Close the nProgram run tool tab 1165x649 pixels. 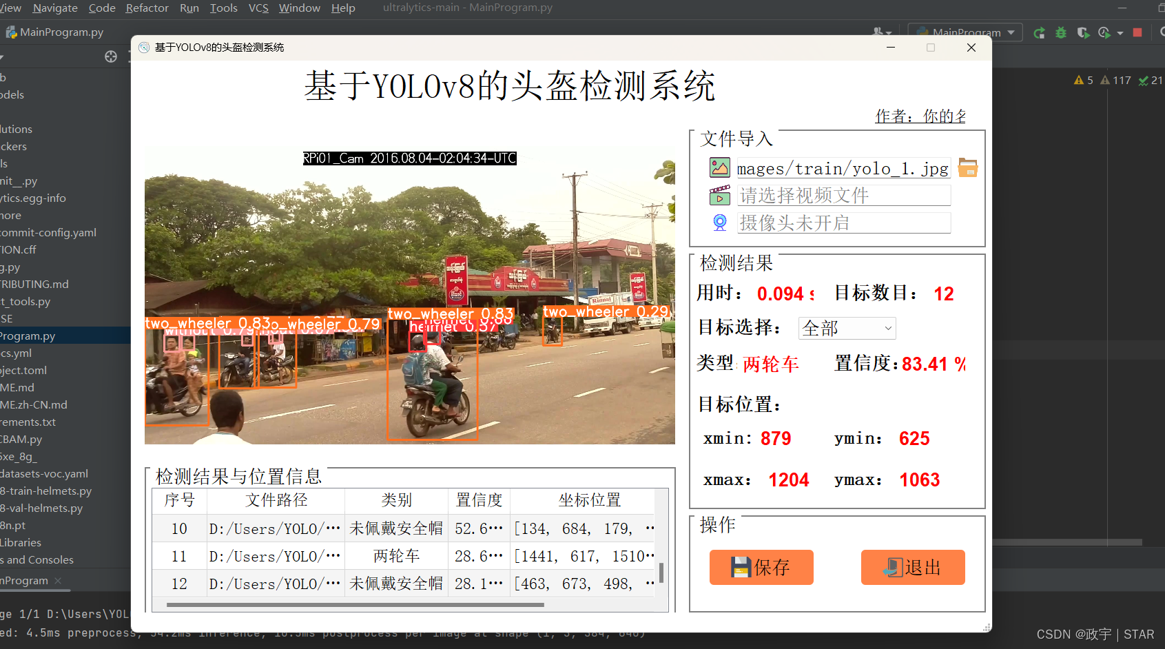[58, 581]
